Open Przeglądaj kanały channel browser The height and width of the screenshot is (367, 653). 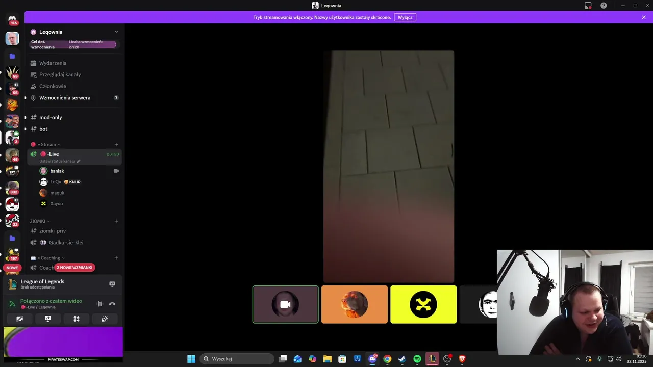(x=74, y=74)
